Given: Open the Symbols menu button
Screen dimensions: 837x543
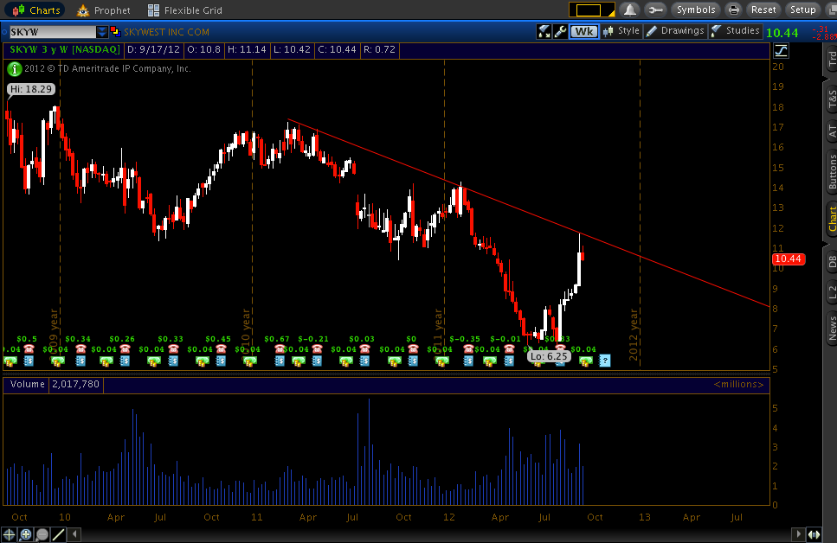Looking at the screenshot, I should pos(696,10).
